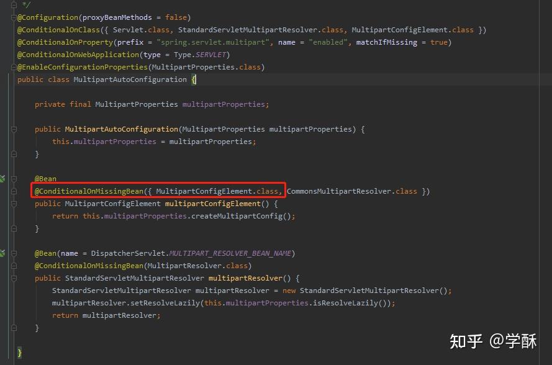Collapse fold marker on first @Bean line
This screenshot has height=365, width=552.
pos(14,179)
